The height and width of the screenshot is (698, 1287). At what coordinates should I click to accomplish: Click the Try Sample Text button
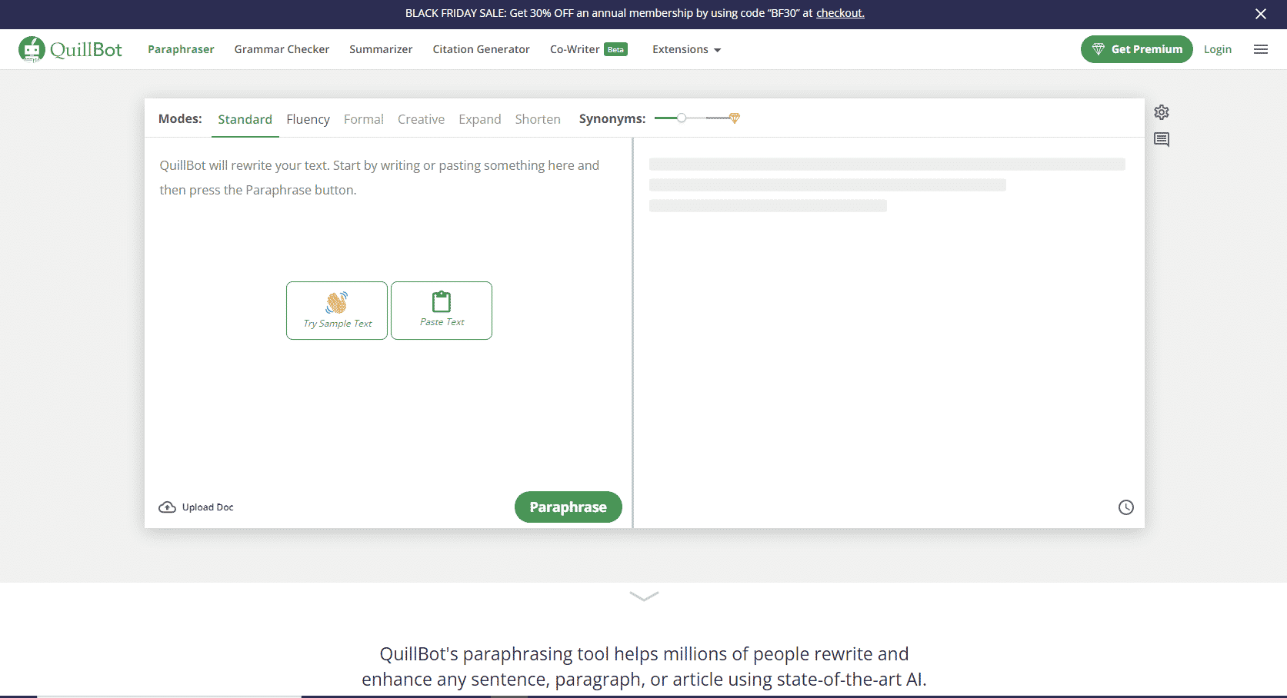coord(337,311)
